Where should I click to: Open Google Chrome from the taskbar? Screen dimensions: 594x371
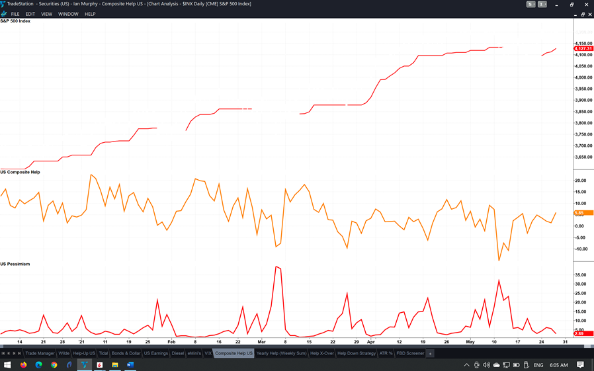[54, 365]
